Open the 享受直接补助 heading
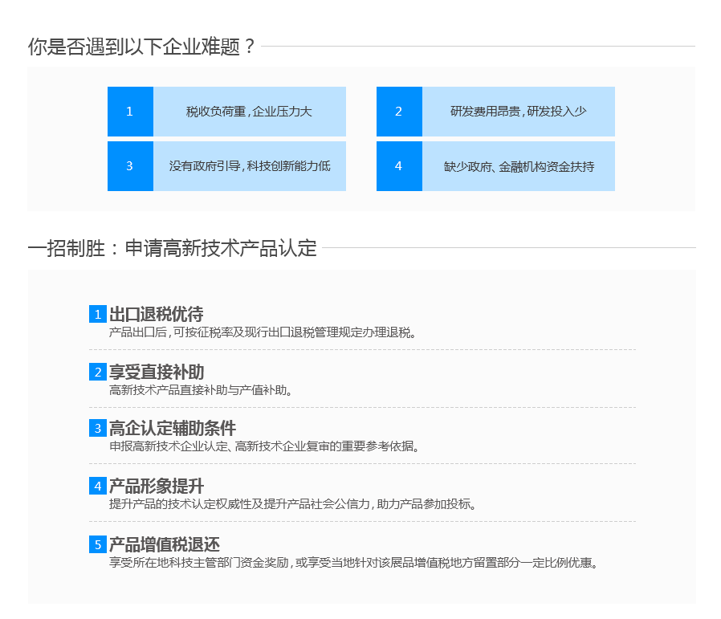The image size is (721, 619). pos(157,372)
